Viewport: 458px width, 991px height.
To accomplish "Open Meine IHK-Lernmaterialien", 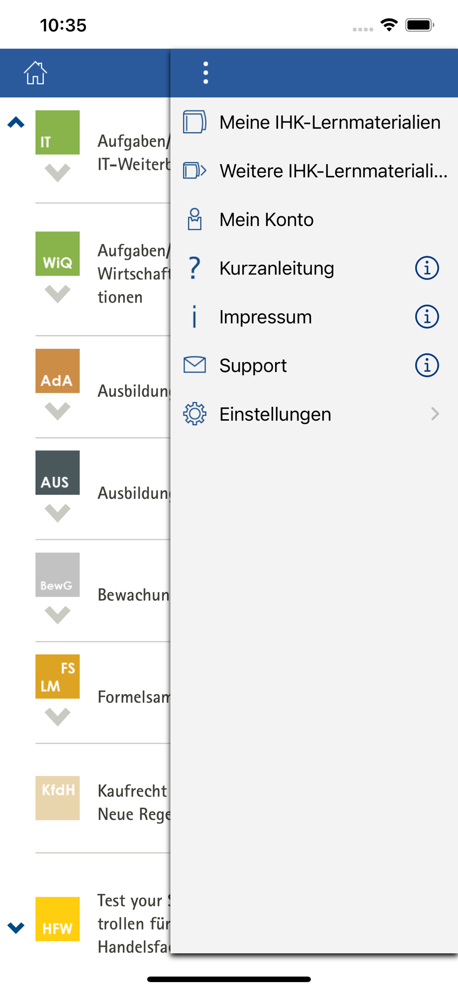I will [x=329, y=122].
